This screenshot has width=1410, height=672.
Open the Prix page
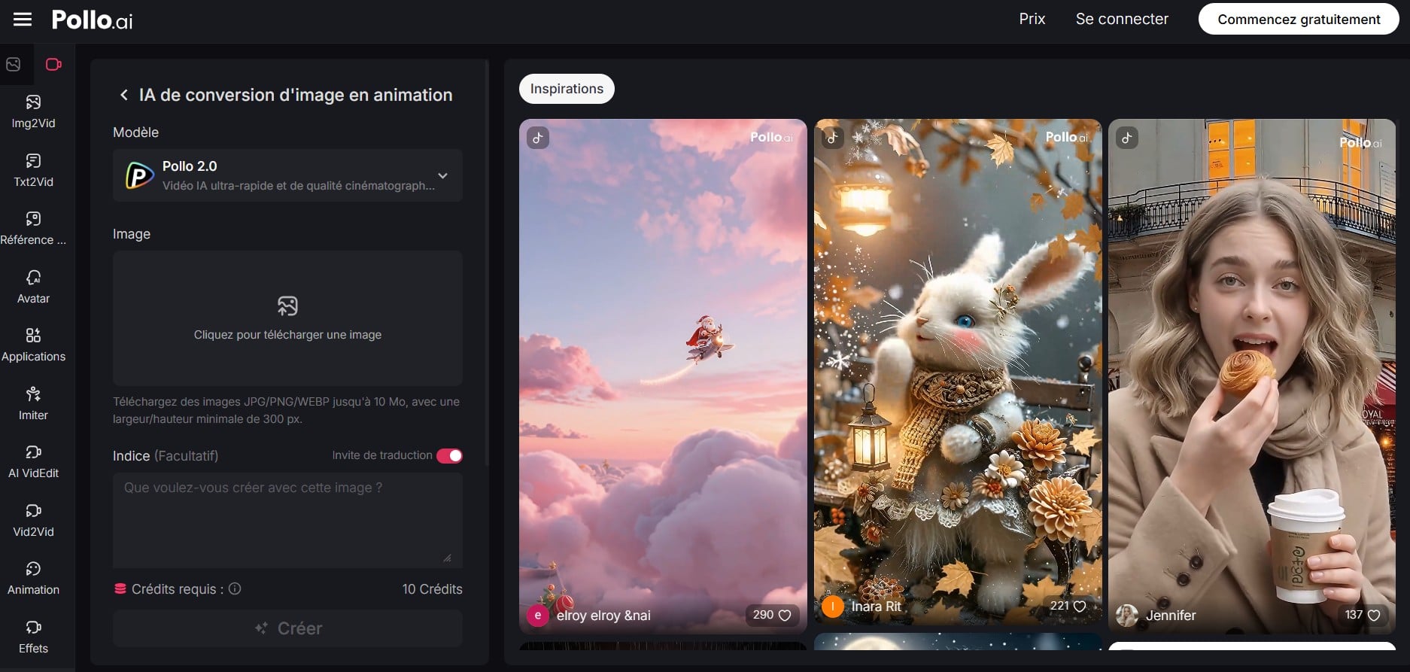pos(1032,19)
